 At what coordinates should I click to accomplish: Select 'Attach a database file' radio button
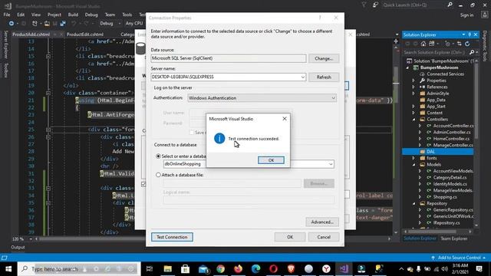coord(159,175)
